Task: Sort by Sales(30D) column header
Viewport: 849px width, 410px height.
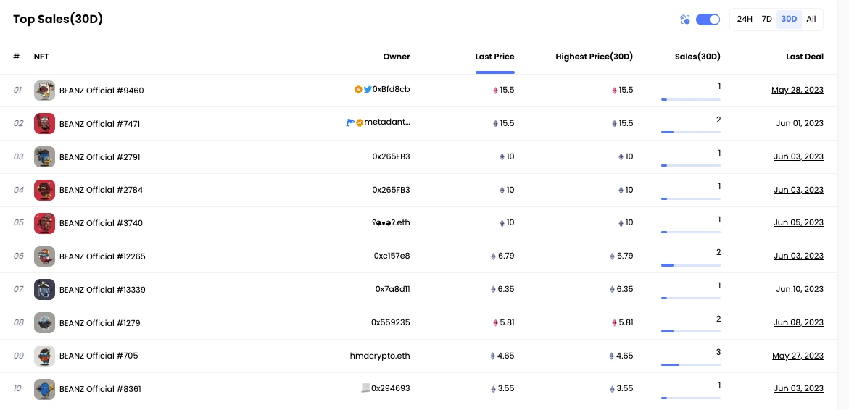Action: point(697,57)
